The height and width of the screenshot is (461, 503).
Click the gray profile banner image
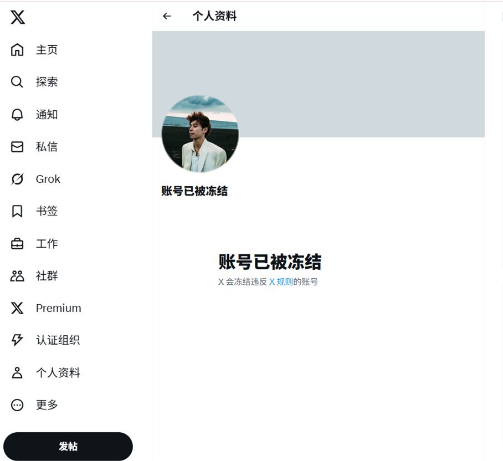coord(318,84)
